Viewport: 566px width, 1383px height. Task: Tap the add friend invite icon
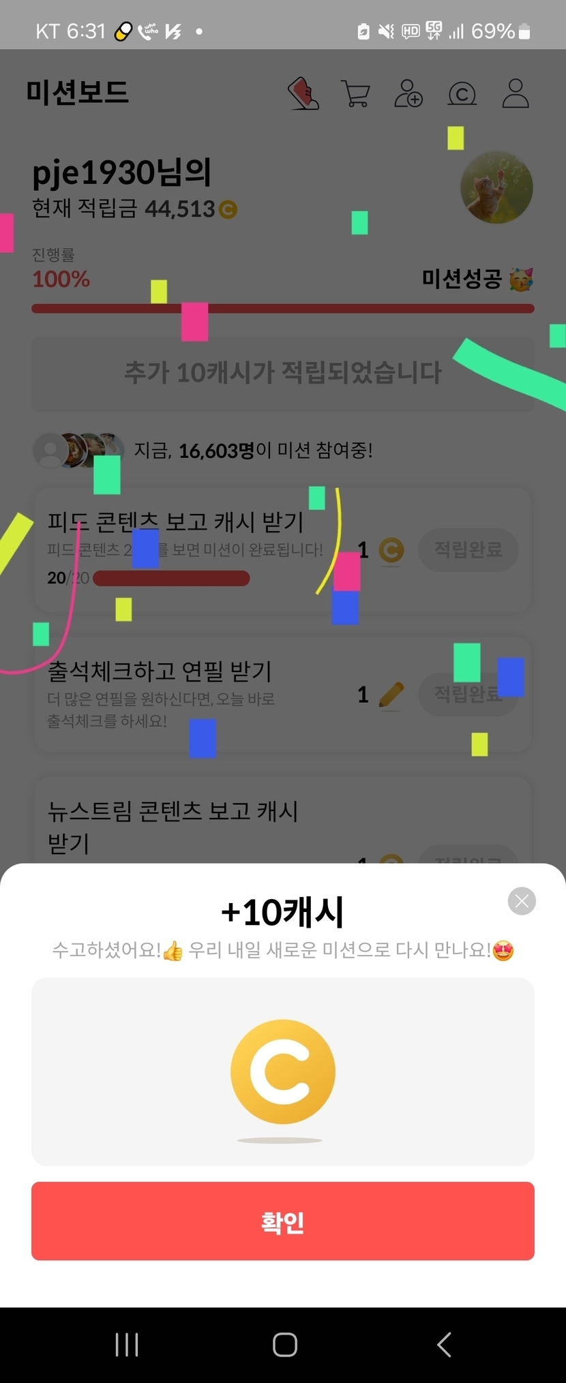tap(408, 93)
